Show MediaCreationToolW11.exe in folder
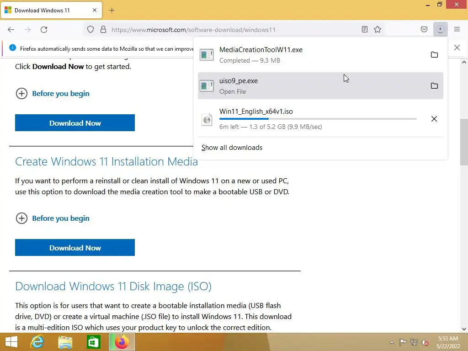468x351 pixels. (434, 55)
